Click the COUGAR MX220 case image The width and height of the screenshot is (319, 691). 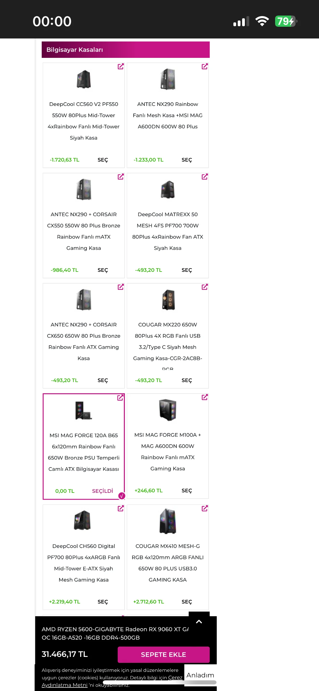point(168,300)
